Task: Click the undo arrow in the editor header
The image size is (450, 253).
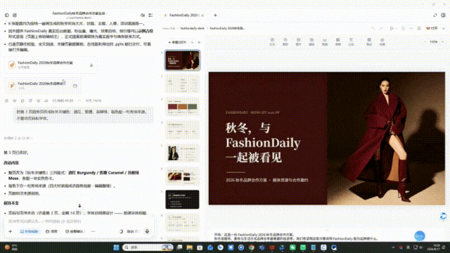Action: point(373,28)
